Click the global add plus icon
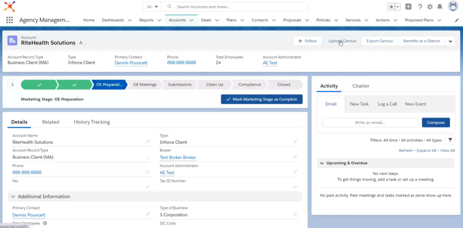 (x=408, y=6)
